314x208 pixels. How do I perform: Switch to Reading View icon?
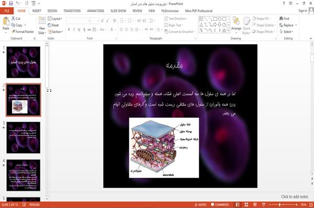pos(255,204)
